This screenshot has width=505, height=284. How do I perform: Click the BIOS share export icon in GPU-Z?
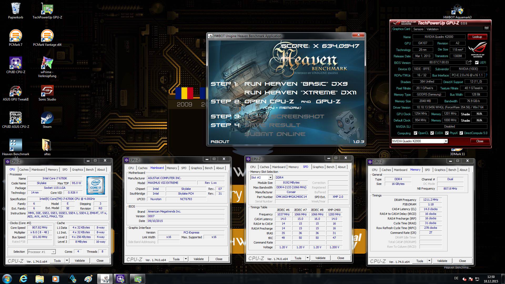(x=469, y=62)
